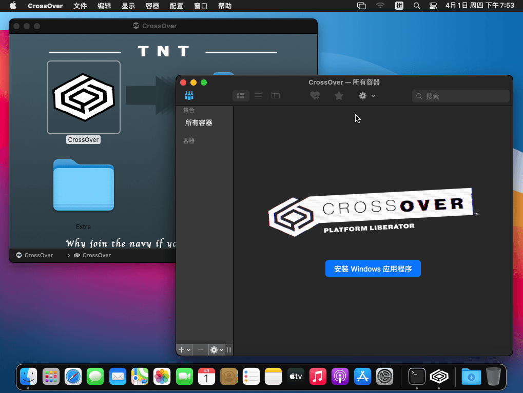Open Calendar from the Dock

point(206,377)
